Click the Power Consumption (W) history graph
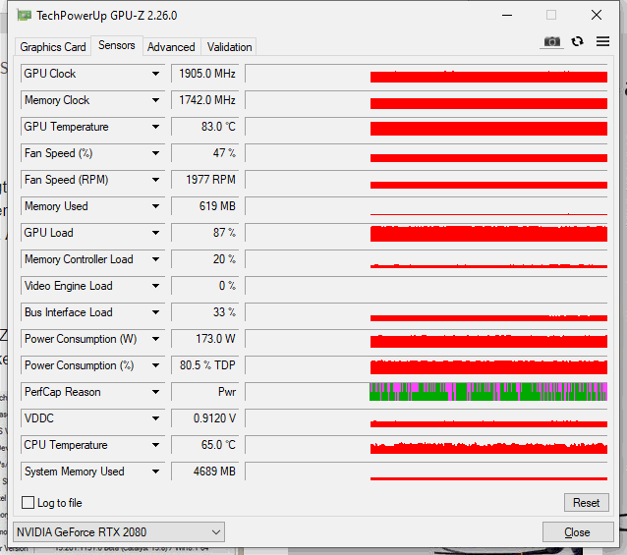The image size is (627, 555). (x=427, y=339)
